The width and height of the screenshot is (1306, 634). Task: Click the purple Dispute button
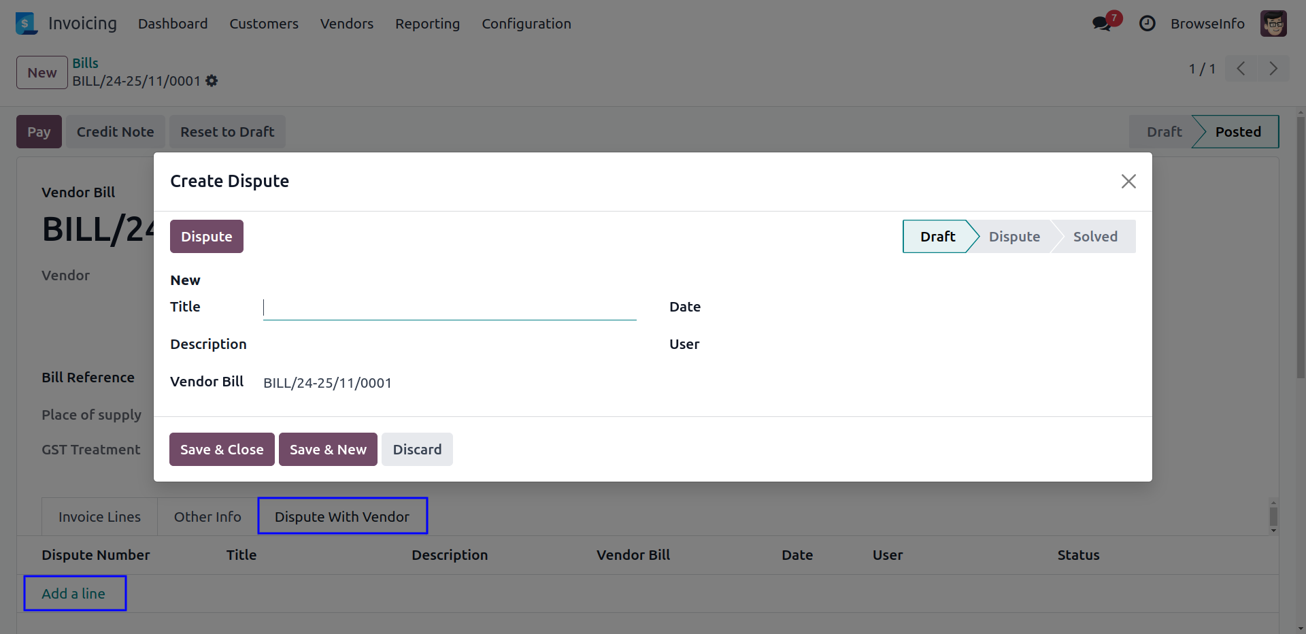[206, 237]
